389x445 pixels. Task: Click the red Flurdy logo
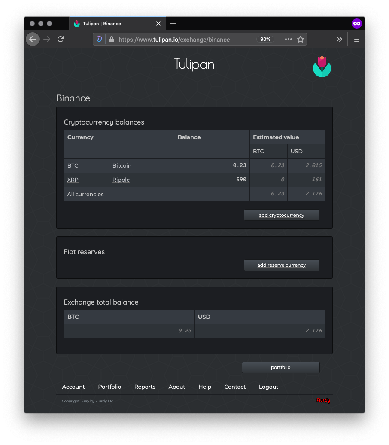coord(323,400)
